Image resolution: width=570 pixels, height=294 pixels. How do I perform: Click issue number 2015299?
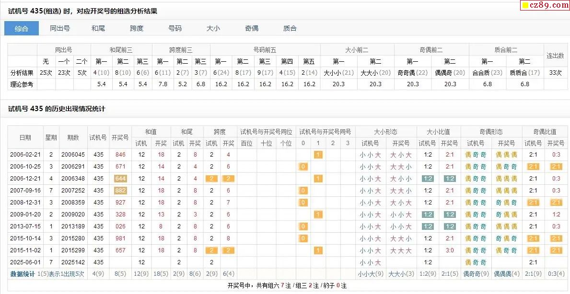pos(73,250)
